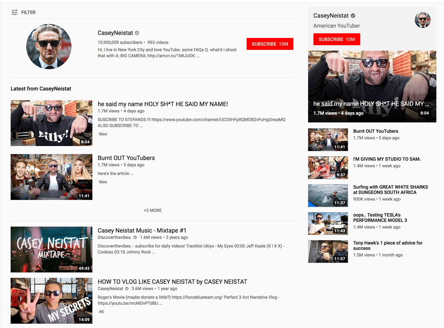Expand the truncated channel description

[198, 56]
